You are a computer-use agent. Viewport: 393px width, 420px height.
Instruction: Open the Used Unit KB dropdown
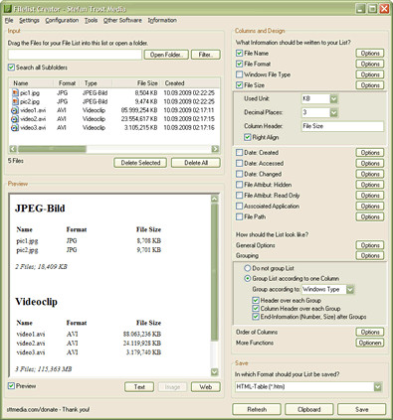click(333, 98)
